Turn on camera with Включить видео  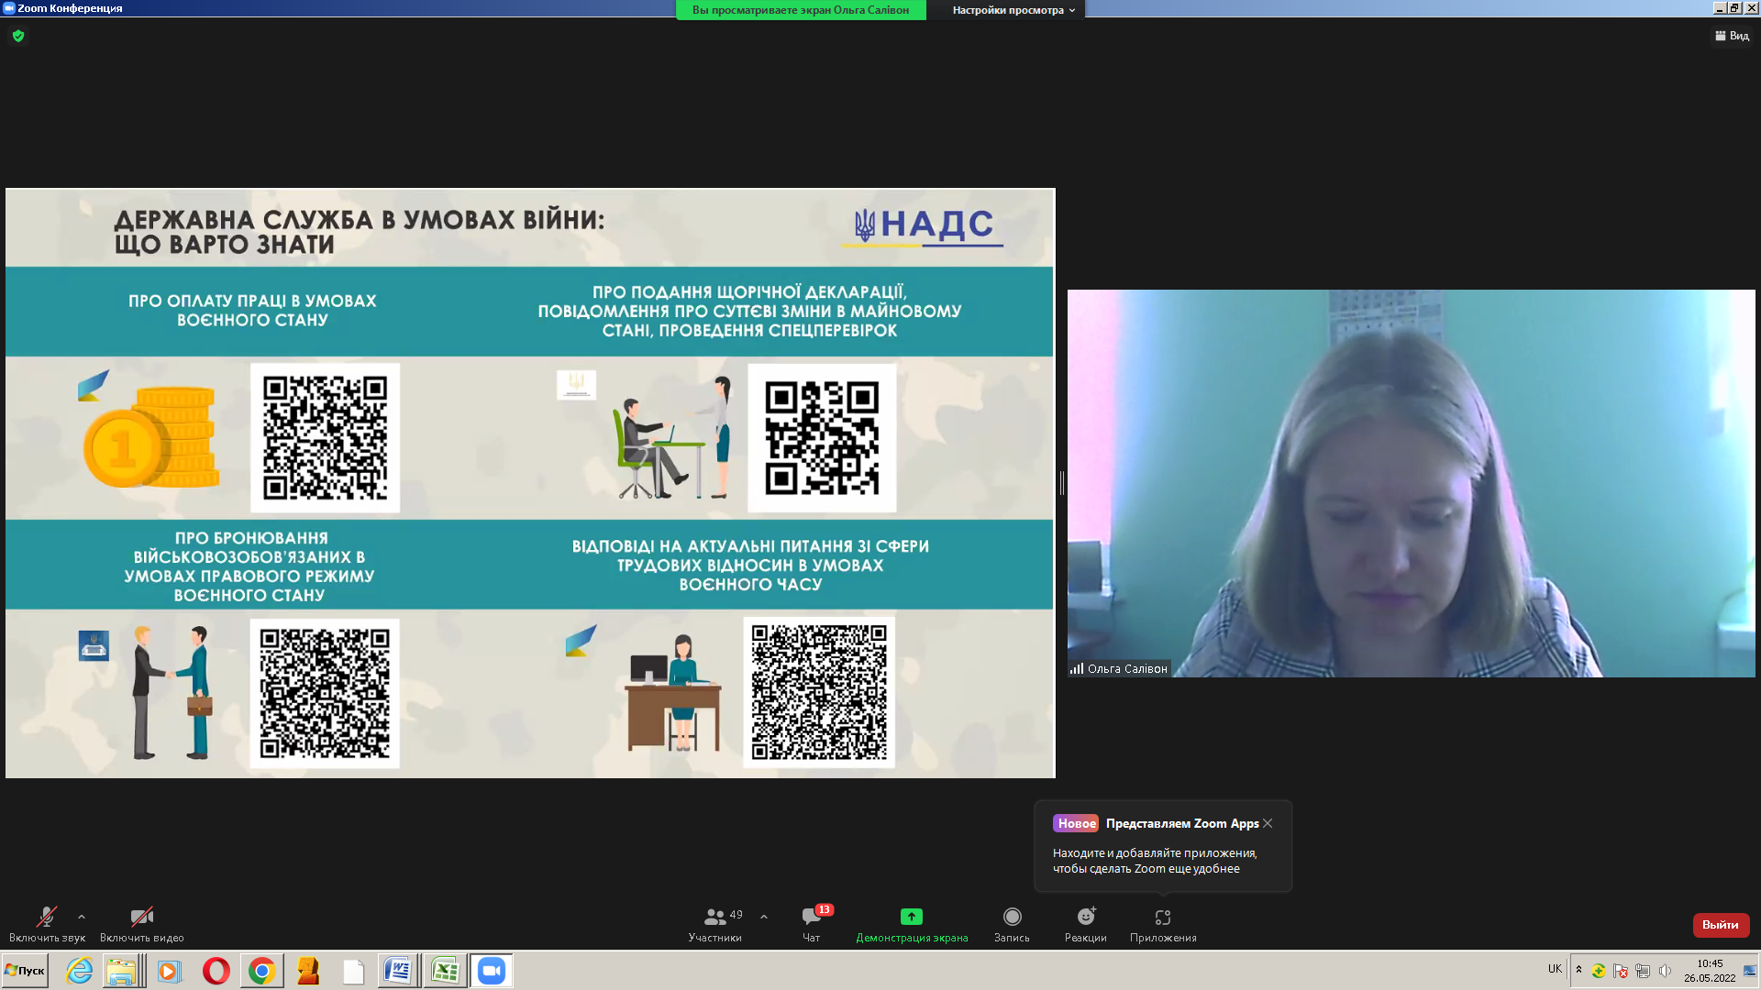[x=142, y=924]
